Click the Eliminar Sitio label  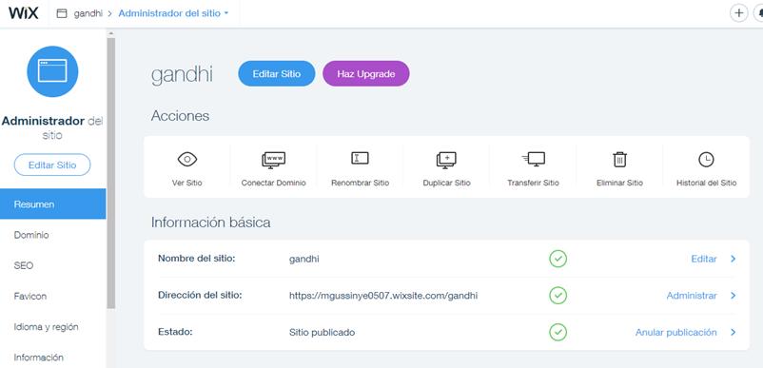click(x=619, y=184)
